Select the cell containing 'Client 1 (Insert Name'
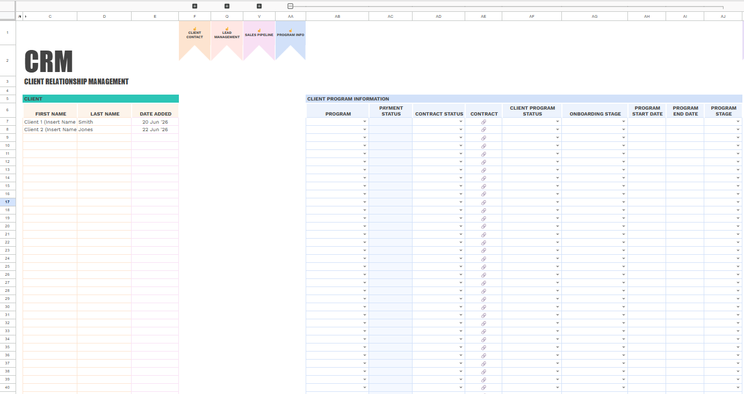 point(50,122)
